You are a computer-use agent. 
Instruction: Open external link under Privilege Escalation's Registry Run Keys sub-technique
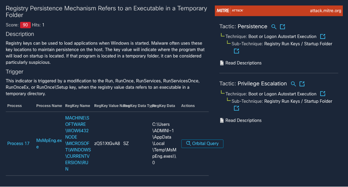(236, 108)
